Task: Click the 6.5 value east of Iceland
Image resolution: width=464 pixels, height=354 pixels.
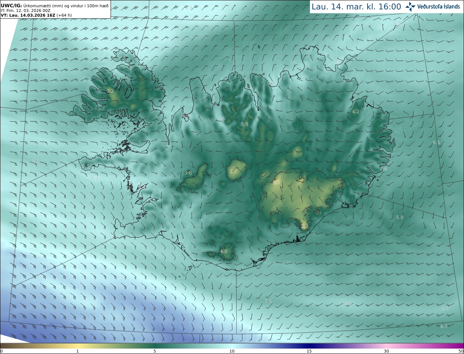Action: pyautogui.click(x=436, y=143)
